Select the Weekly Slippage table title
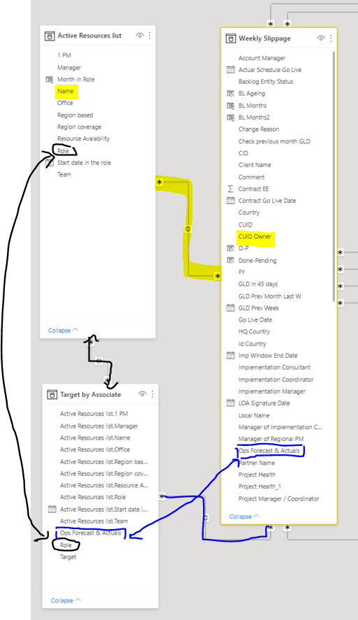Screen dimensions: 358x620 264,38
